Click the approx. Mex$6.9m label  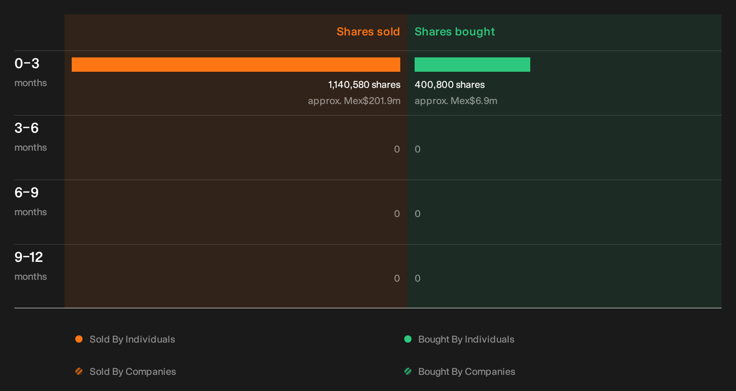click(x=456, y=101)
